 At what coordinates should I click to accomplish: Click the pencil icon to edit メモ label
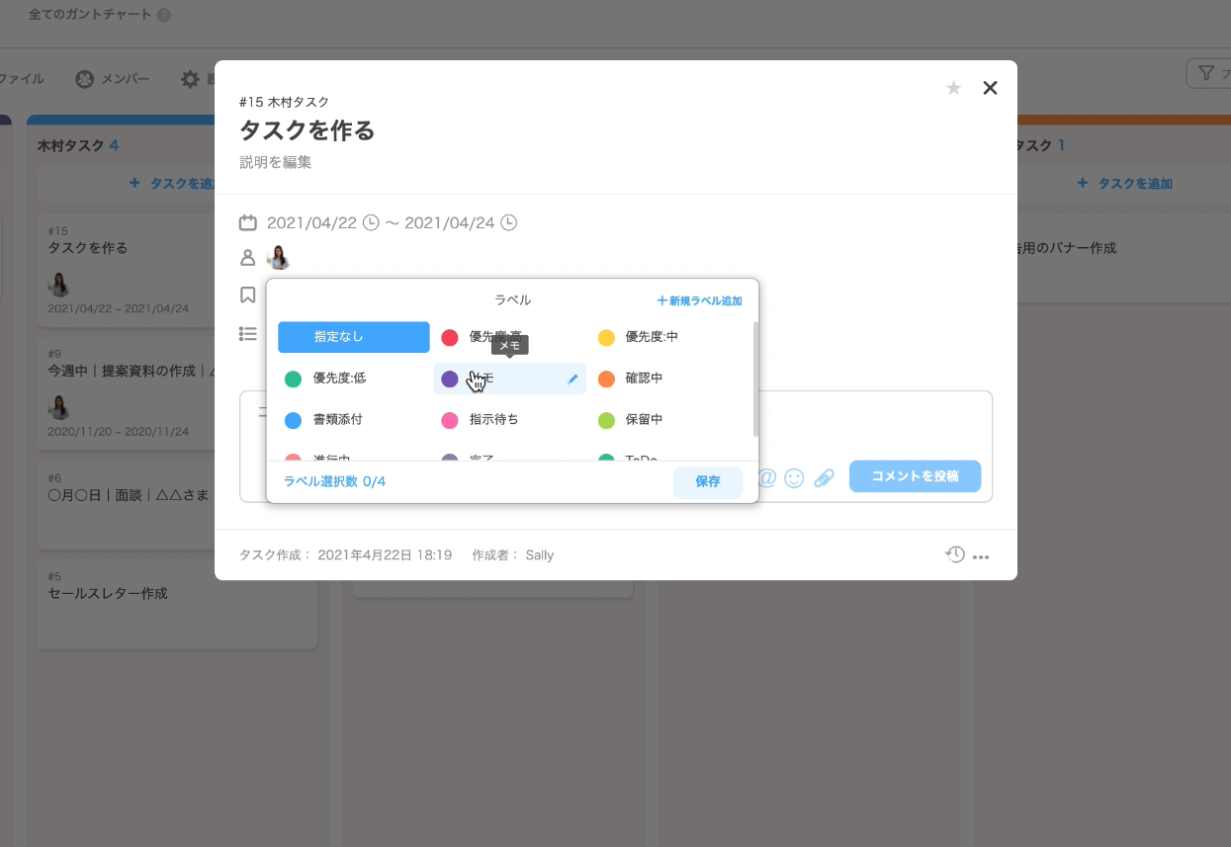coord(572,379)
